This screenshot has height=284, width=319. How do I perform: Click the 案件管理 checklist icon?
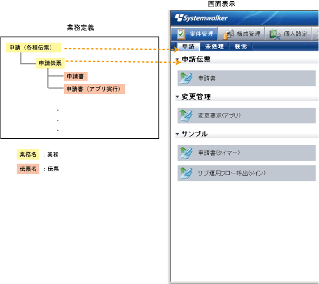click(x=181, y=34)
